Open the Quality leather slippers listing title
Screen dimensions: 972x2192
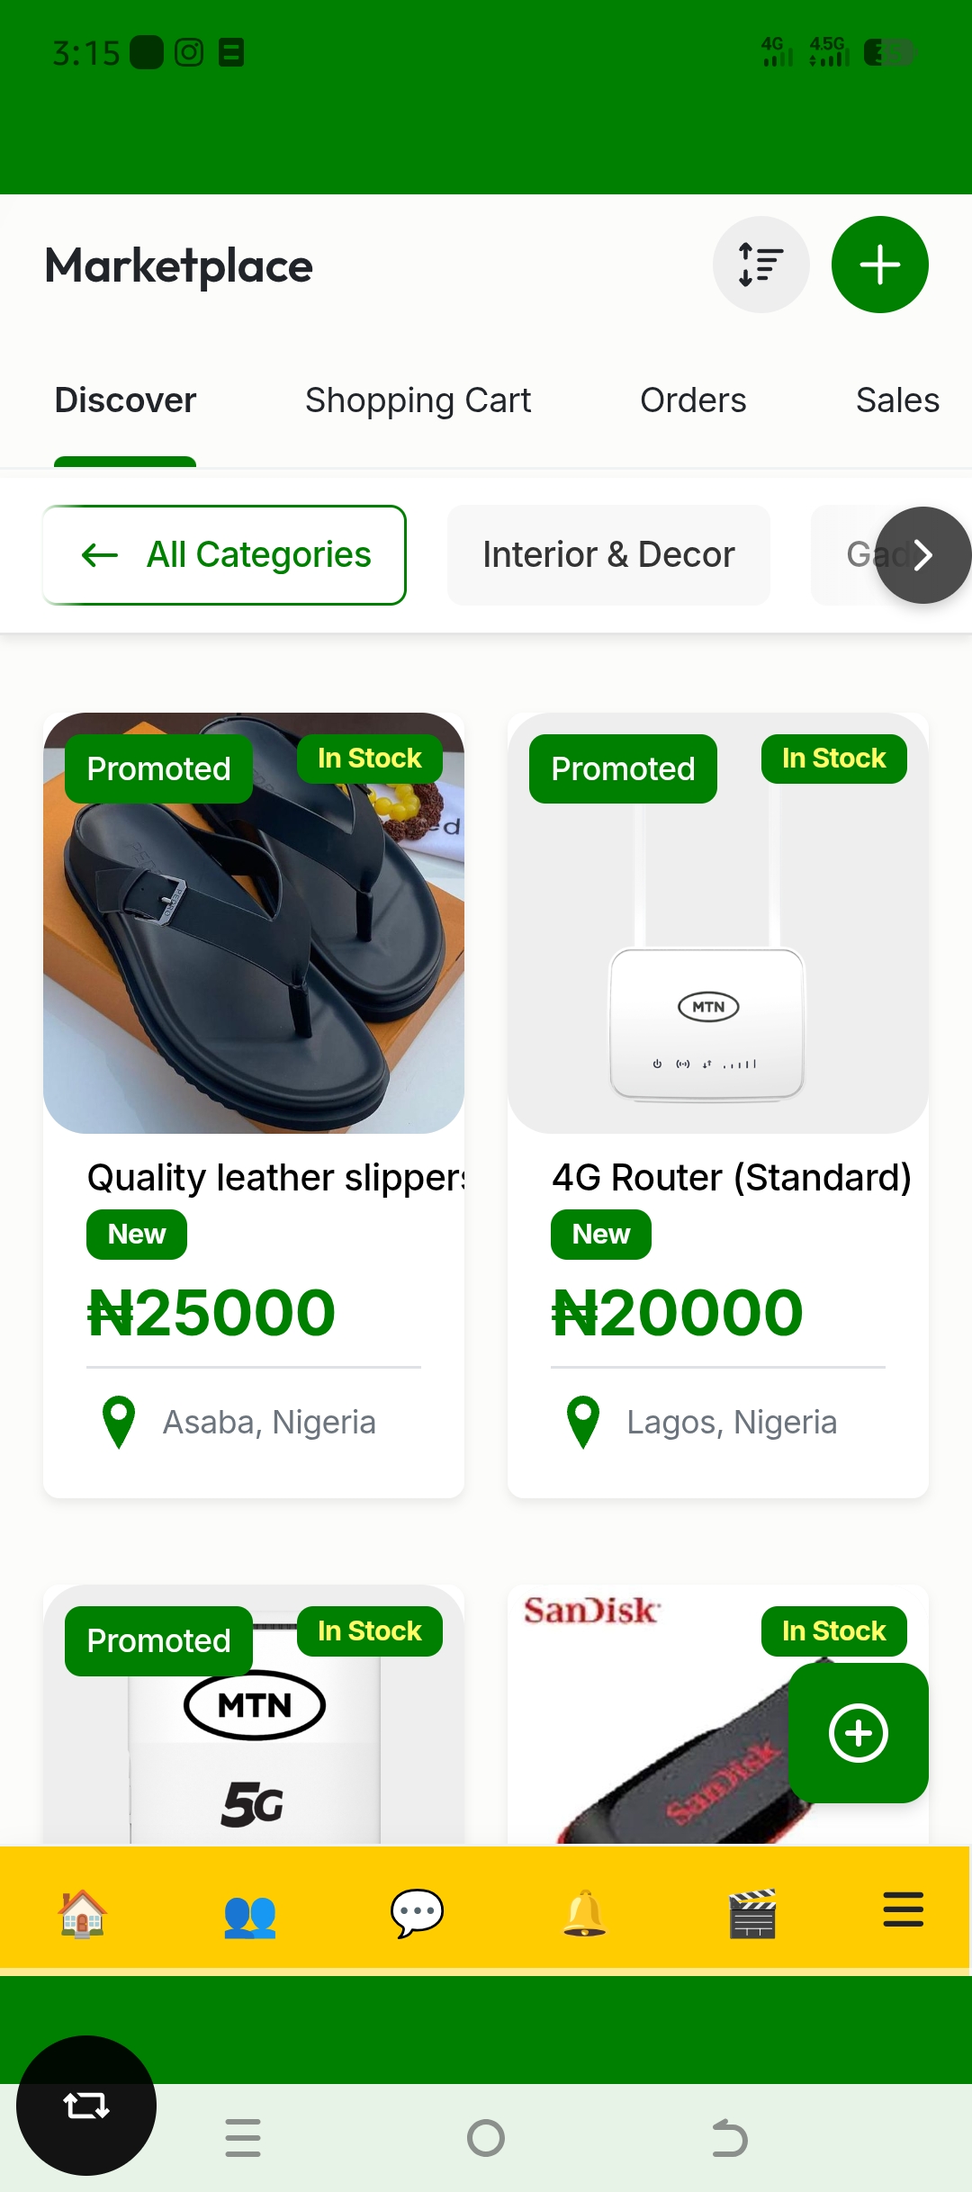coord(275,1178)
